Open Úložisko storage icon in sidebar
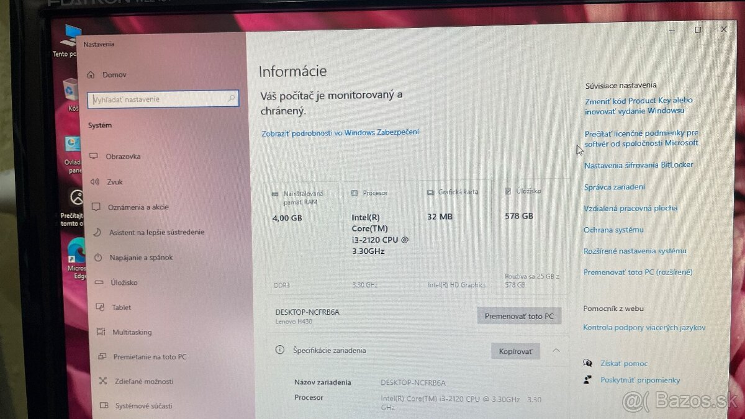The height and width of the screenshot is (419, 745). click(99, 282)
